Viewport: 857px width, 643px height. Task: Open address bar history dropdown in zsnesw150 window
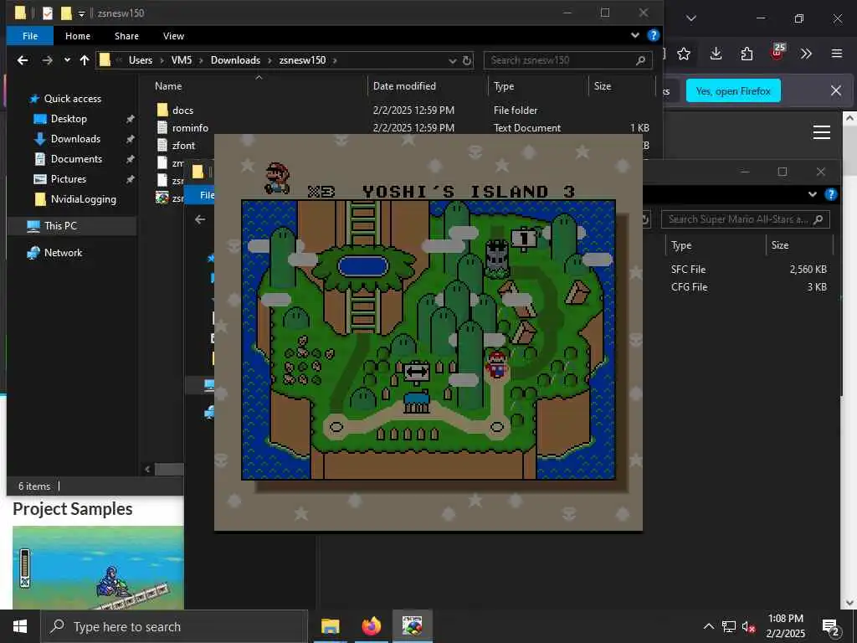pyautogui.click(x=453, y=60)
